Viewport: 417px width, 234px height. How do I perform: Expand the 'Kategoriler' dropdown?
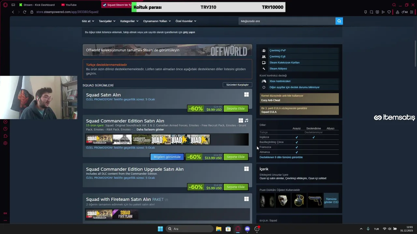129,21
